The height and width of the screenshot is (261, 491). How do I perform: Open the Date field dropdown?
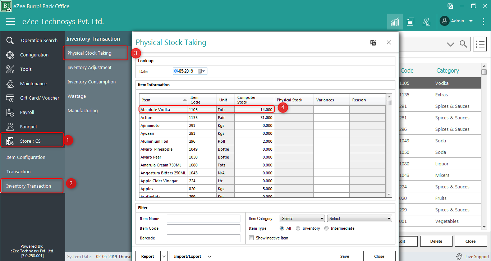point(204,71)
